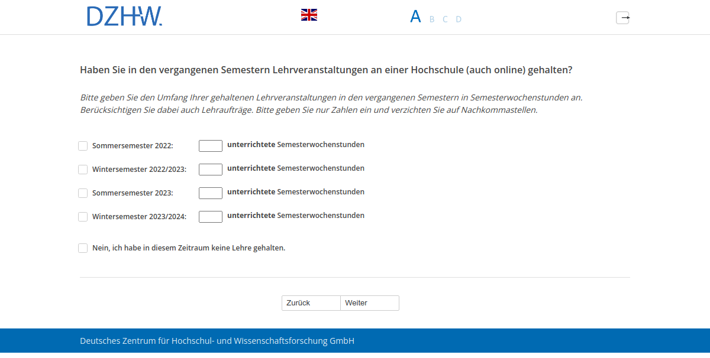Screen dimensions: 710x358
Task: Click the Weiter button
Action: (x=369, y=302)
